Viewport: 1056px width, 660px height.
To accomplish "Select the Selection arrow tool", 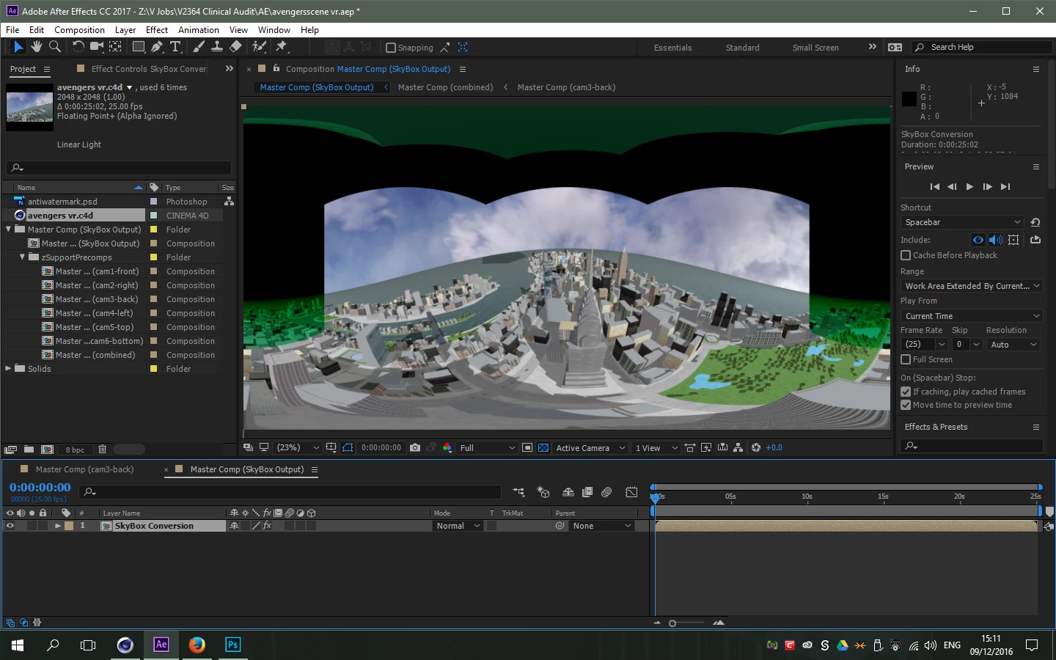I will pos(18,47).
